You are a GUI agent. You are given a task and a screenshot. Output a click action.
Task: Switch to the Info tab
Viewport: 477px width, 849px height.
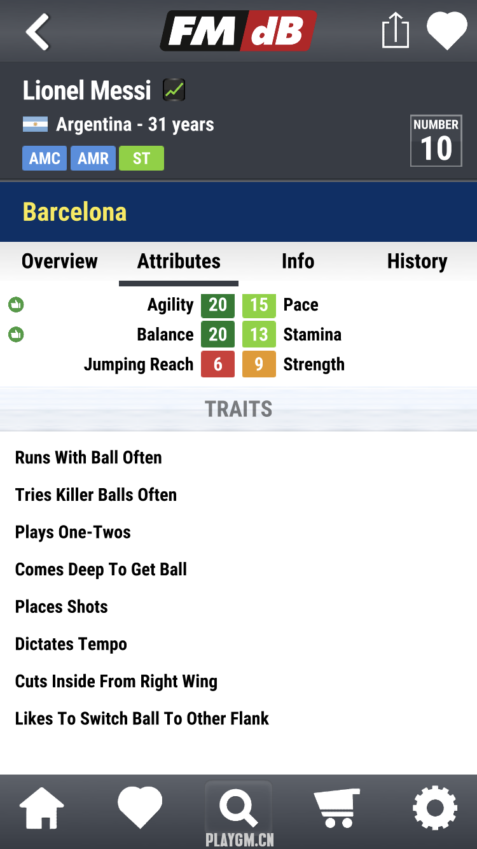pyautogui.click(x=298, y=261)
